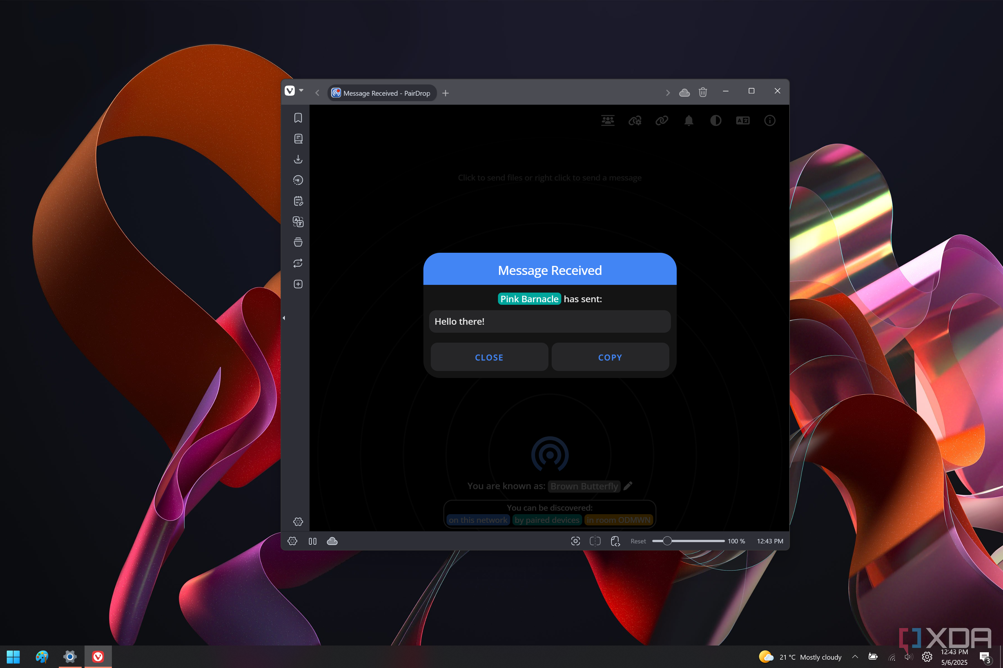Show hidden system tray icons
This screenshot has width=1003, height=668.
click(x=855, y=656)
